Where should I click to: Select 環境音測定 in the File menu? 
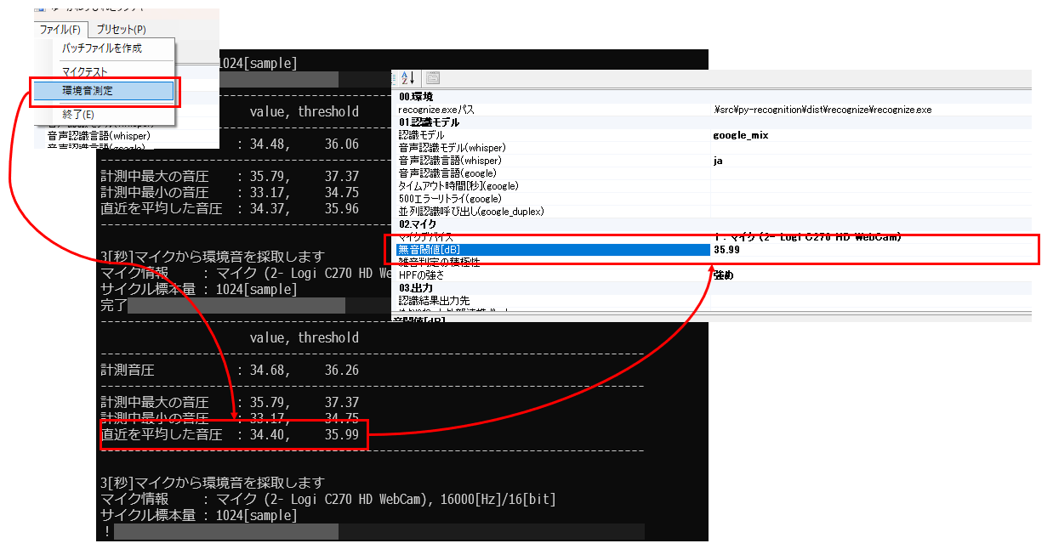103,90
